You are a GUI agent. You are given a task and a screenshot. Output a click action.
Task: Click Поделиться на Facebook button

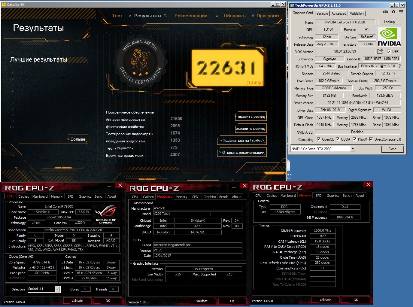242,140
